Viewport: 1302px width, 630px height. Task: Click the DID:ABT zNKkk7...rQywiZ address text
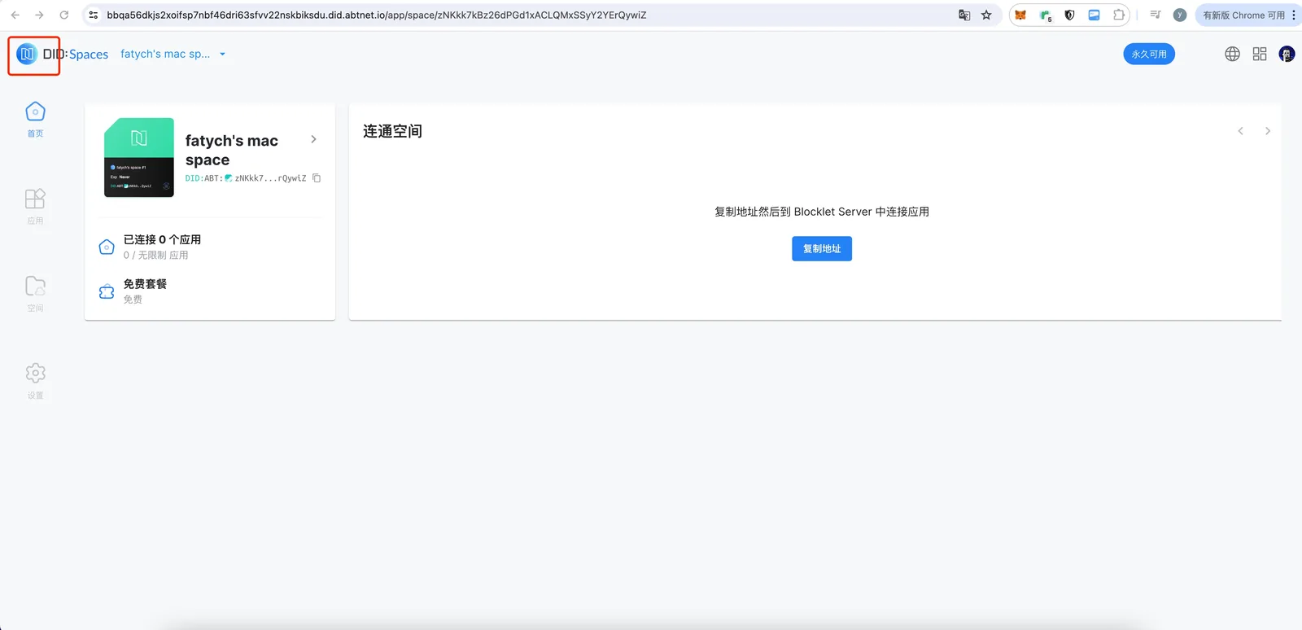point(246,178)
